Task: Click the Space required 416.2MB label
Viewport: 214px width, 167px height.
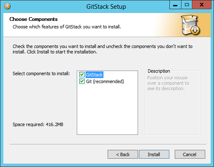Action: pyautogui.click(x=38, y=124)
